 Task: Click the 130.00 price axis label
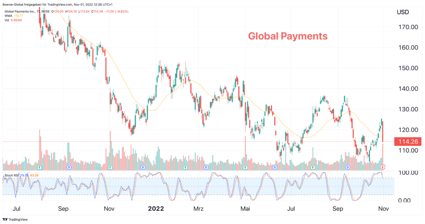point(408,109)
